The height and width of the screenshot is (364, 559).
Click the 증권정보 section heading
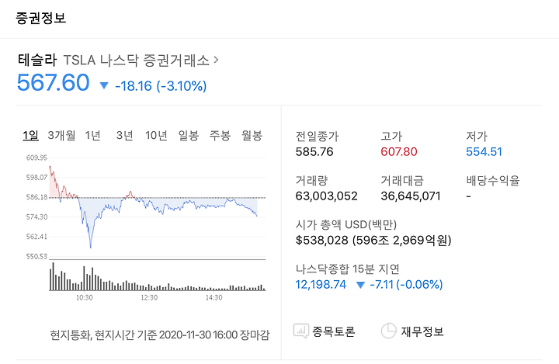[x=40, y=18]
